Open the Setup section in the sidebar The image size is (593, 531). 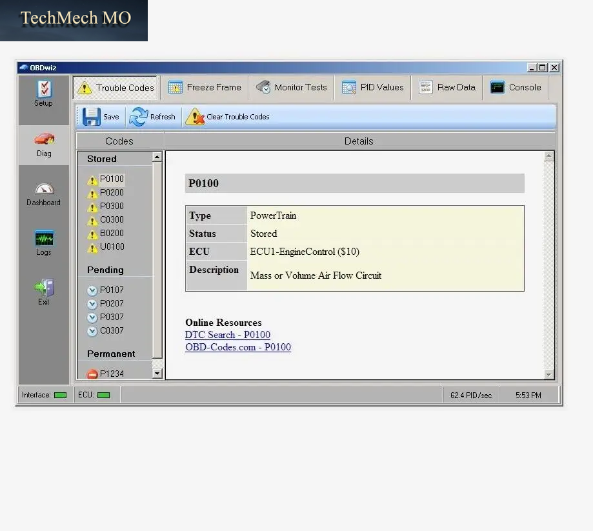point(43,94)
